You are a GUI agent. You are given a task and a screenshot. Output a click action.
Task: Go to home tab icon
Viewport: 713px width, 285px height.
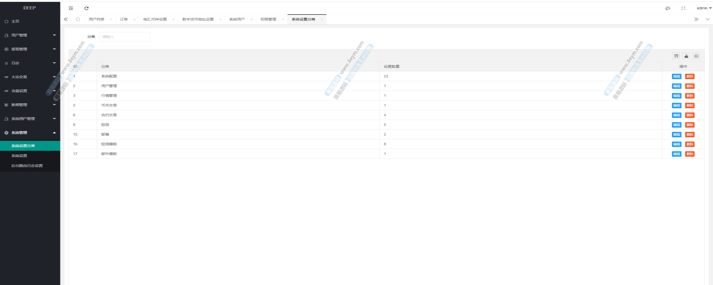click(x=78, y=19)
